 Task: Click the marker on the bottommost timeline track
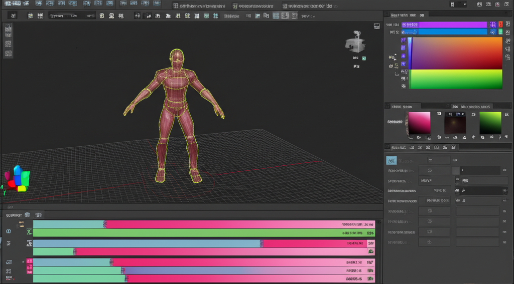click(126, 279)
